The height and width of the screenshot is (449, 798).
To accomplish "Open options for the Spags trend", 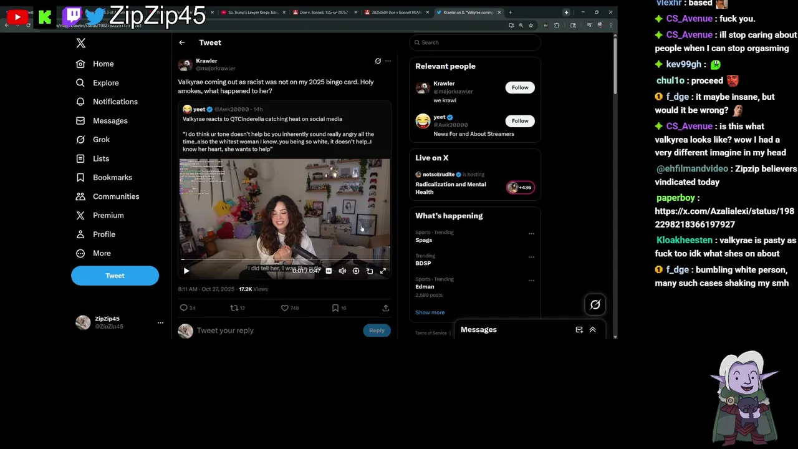I will point(531,234).
